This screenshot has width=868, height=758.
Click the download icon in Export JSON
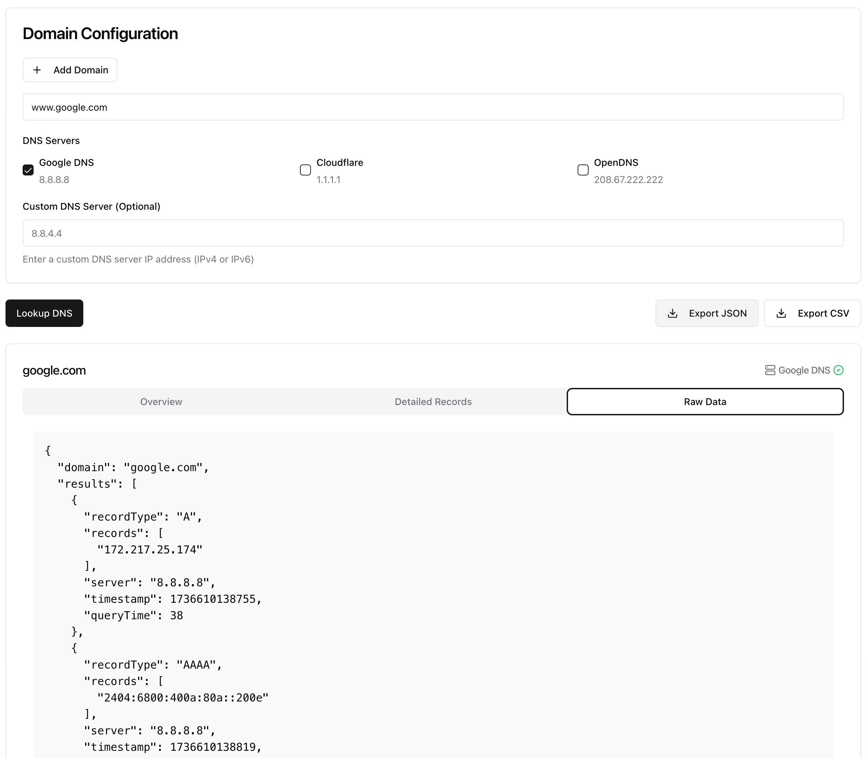pos(673,314)
